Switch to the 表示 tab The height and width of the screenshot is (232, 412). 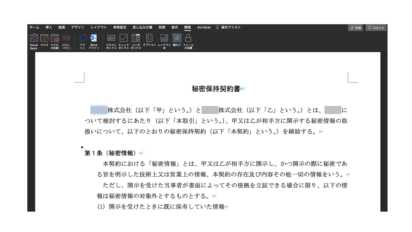(x=175, y=27)
